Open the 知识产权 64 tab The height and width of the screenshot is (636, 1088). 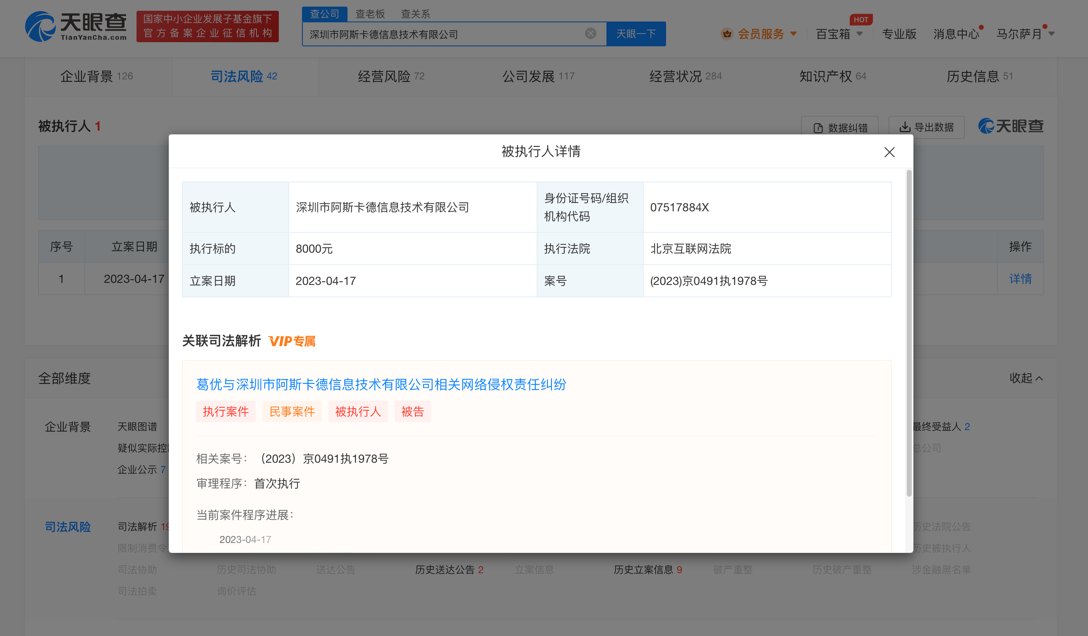point(833,77)
